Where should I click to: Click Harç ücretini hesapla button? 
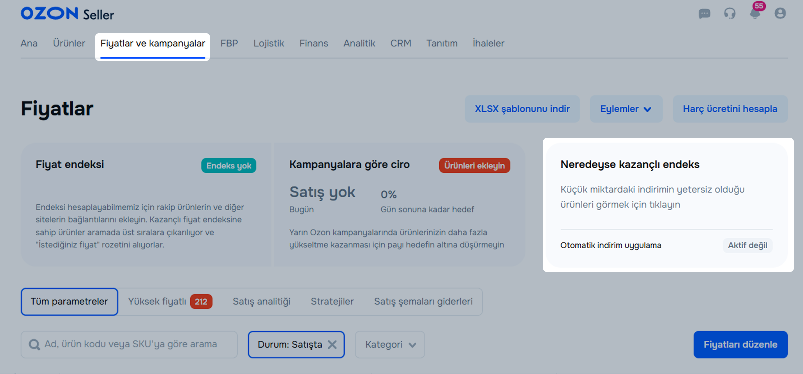pyautogui.click(x=730, y=109)
